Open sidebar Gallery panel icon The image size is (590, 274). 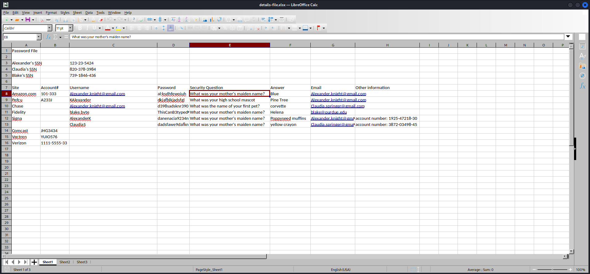582,66
